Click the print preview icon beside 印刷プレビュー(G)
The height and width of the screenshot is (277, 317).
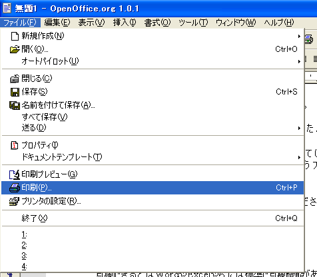[15, 174]
